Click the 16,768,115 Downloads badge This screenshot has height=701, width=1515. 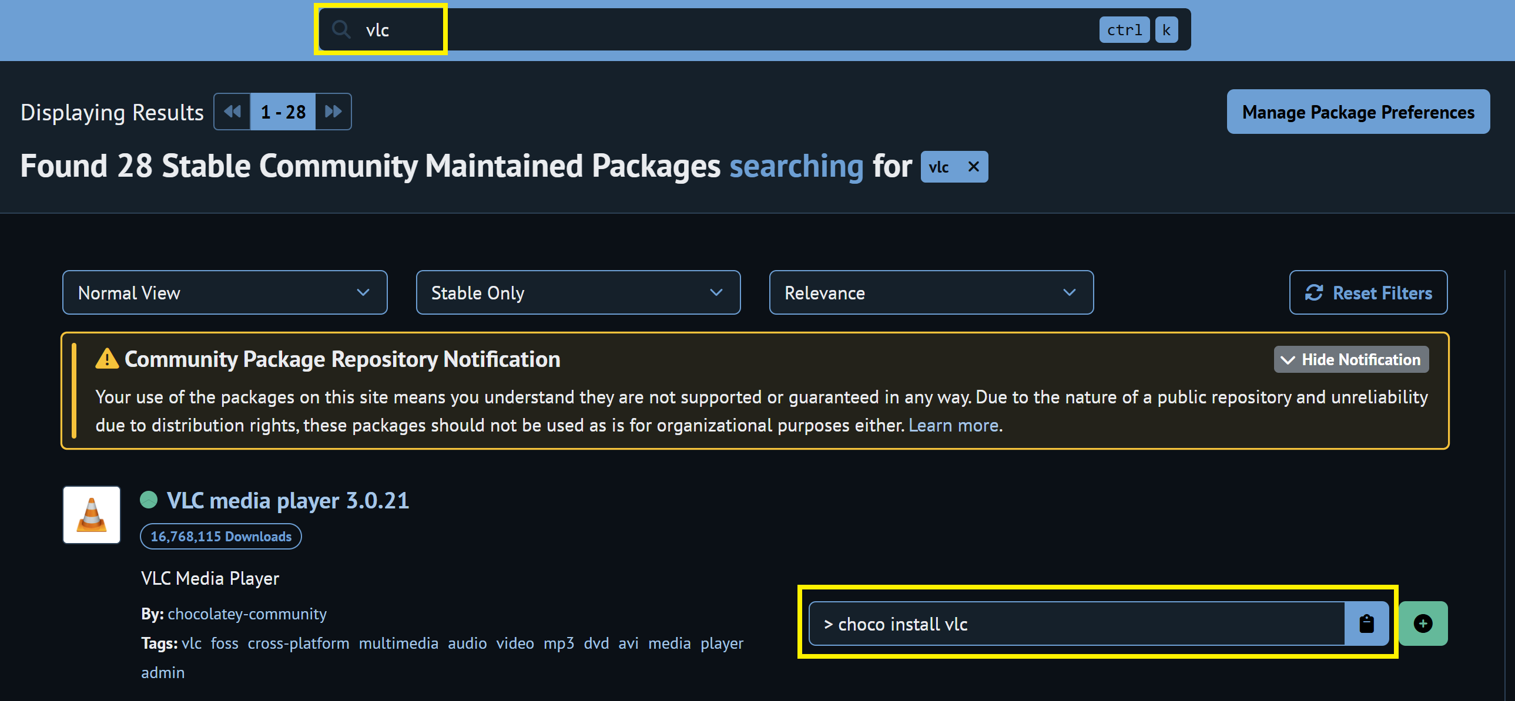tap(220, 537)
